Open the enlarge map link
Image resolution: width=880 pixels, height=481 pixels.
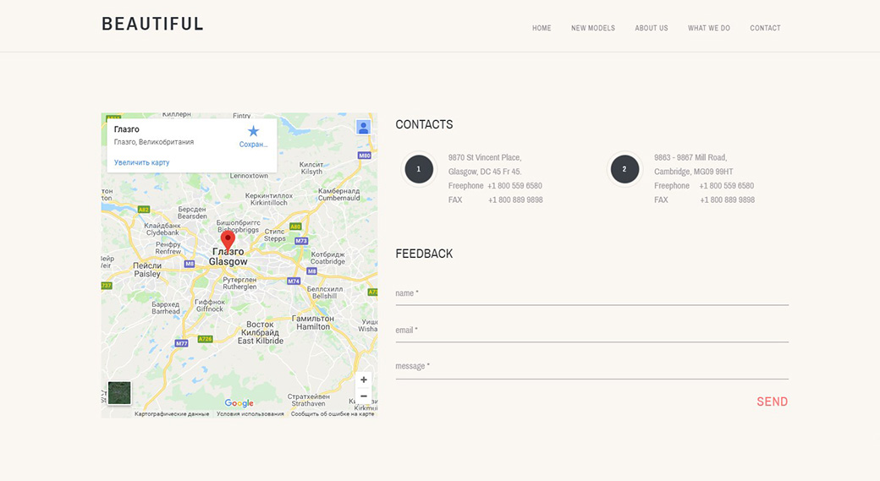click(142, 162)
